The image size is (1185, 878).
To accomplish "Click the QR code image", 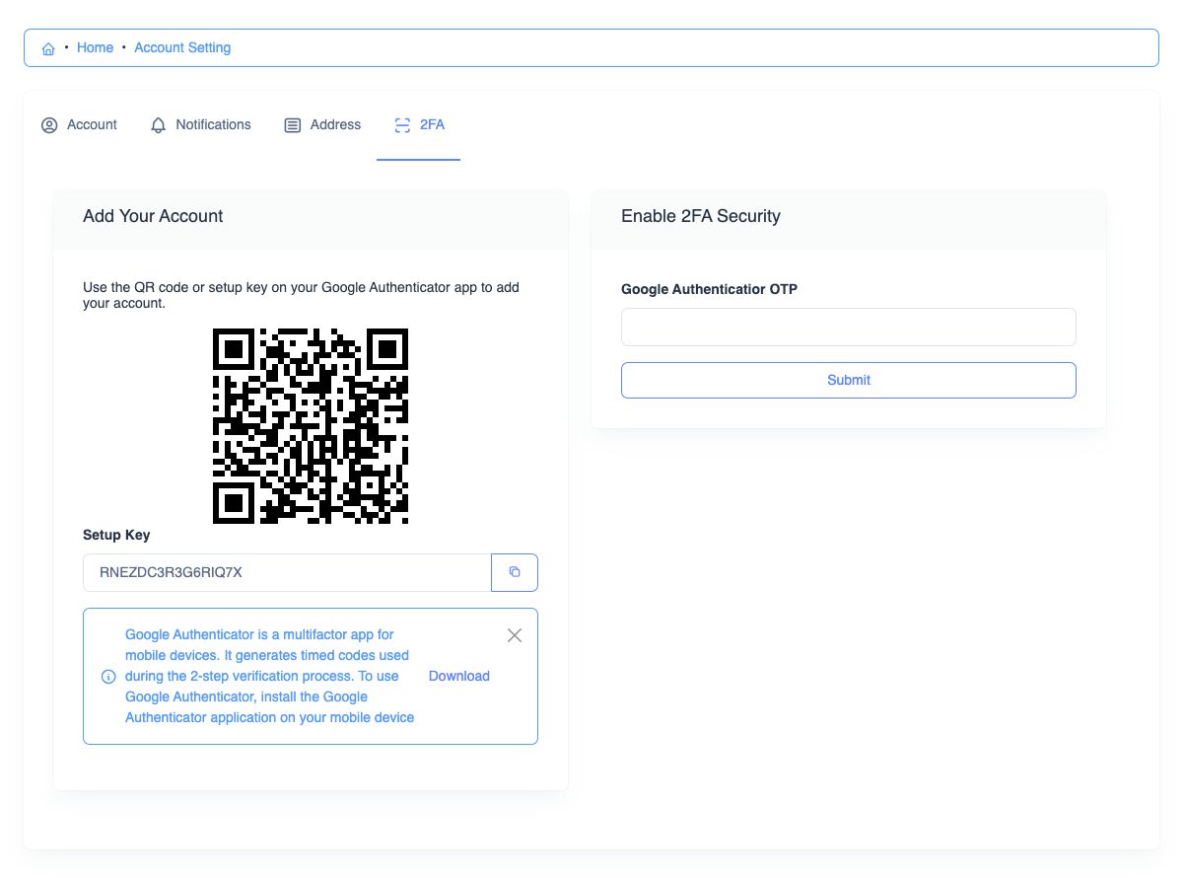I will (311, 426).
